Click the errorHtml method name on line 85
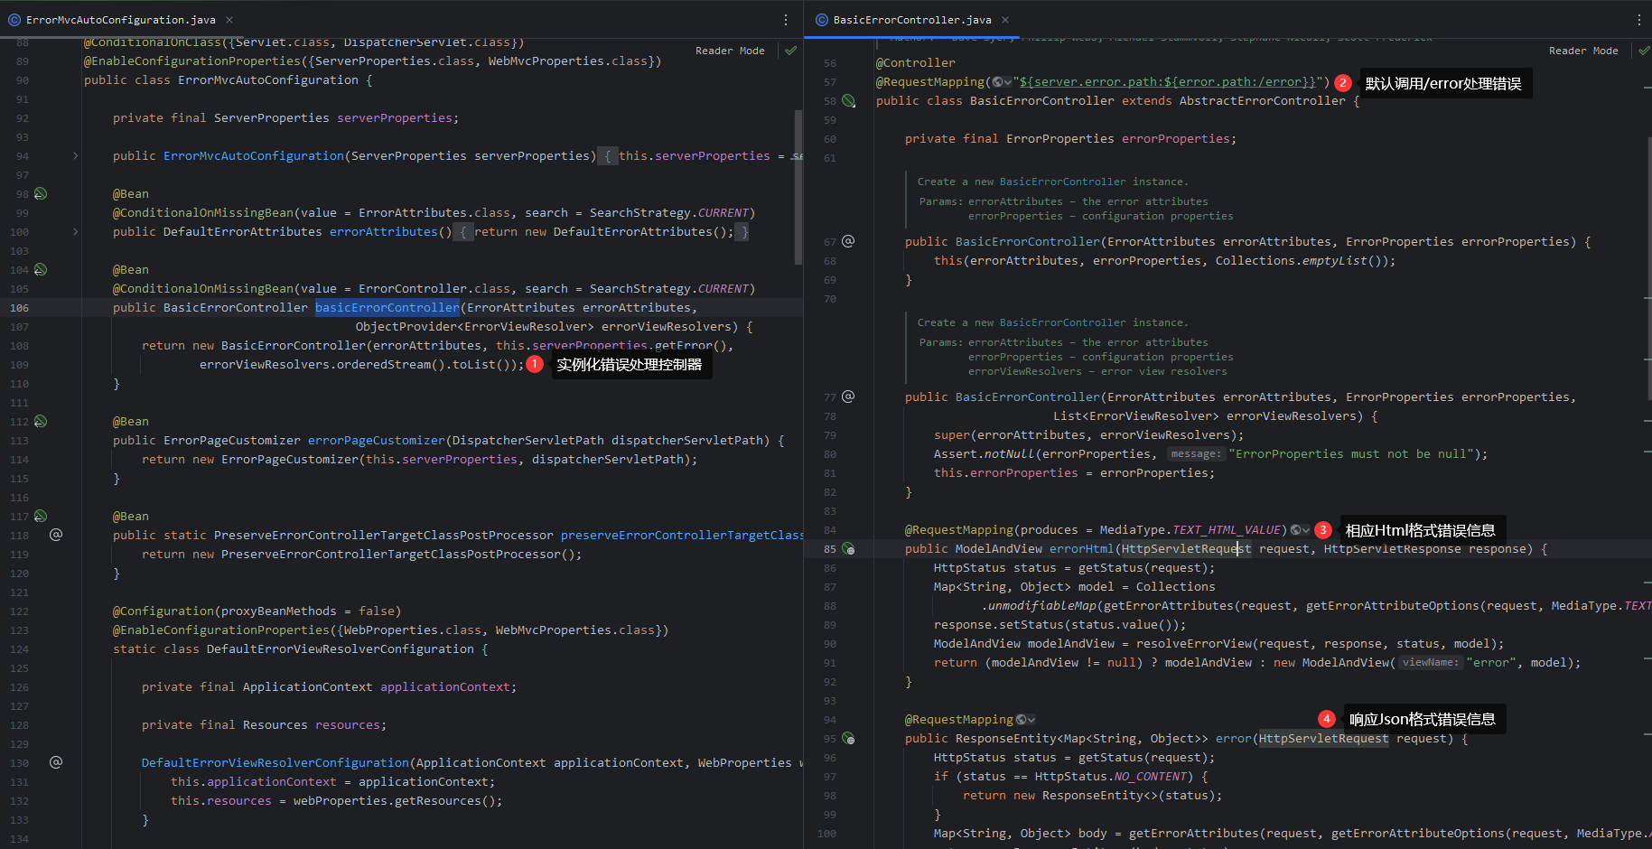This screenshot has width=1652, height=849. pyautogui.click(x=1082, y=549)
